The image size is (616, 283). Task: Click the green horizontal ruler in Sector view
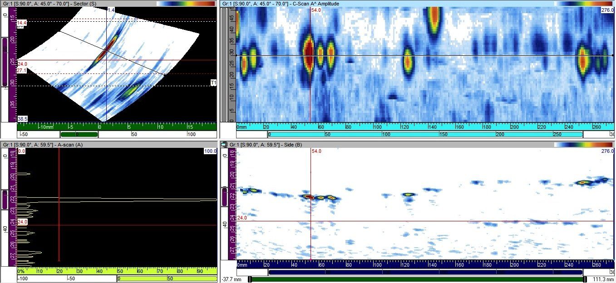(x=117, y=127)
